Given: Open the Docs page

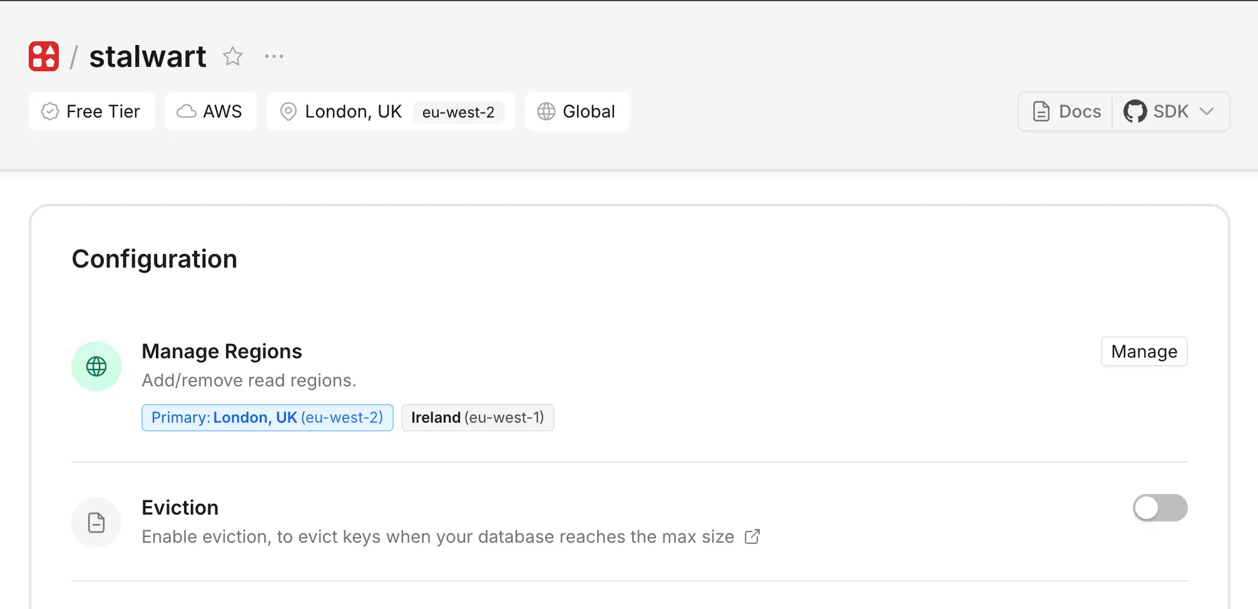Looking at the screenshot, I should click(1064, 111).
